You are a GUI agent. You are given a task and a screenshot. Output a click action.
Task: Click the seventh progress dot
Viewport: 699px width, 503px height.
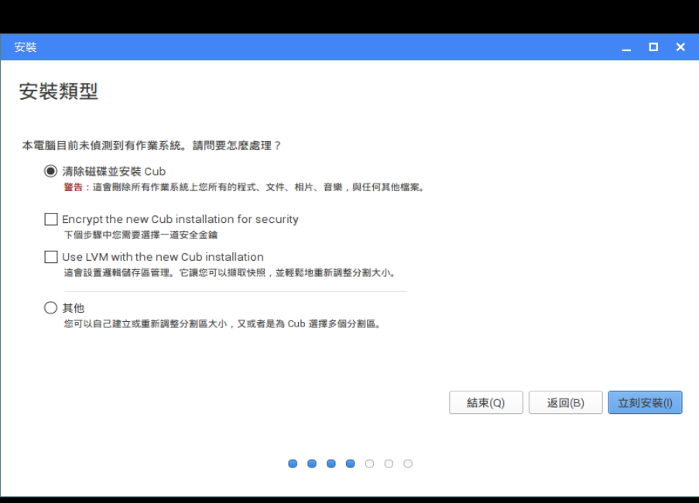click(408, 464)
